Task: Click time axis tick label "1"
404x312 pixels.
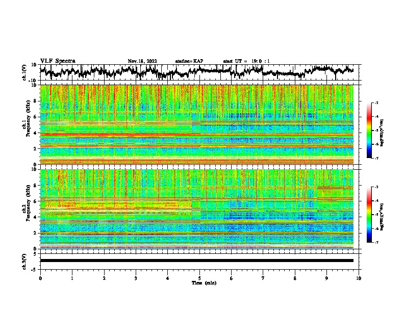Action: coord(72,278)
